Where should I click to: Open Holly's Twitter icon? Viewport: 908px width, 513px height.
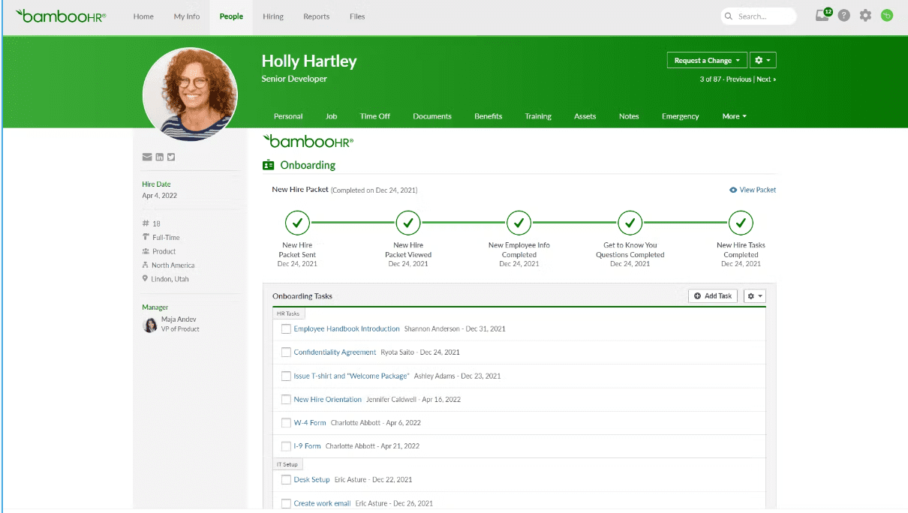[x=171, y=157]
